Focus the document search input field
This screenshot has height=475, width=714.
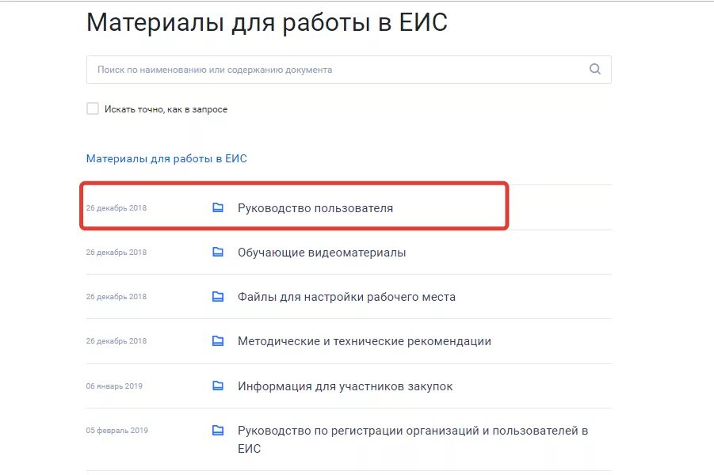click(349, 70)
